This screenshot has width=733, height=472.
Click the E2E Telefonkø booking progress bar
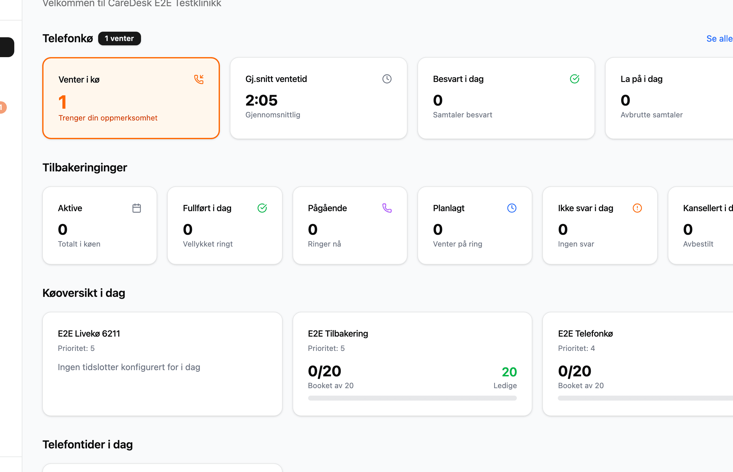click(645, 398)
